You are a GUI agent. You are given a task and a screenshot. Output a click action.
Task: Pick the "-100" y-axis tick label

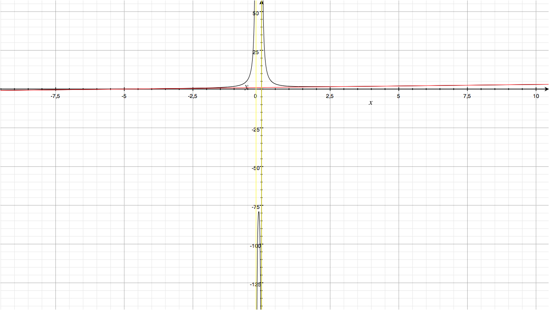click(253, 246)
